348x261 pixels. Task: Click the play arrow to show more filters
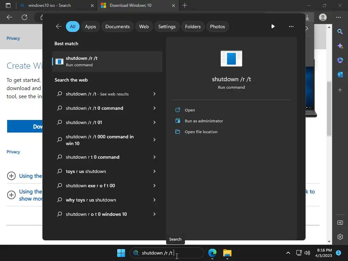[x=273, y=27]
